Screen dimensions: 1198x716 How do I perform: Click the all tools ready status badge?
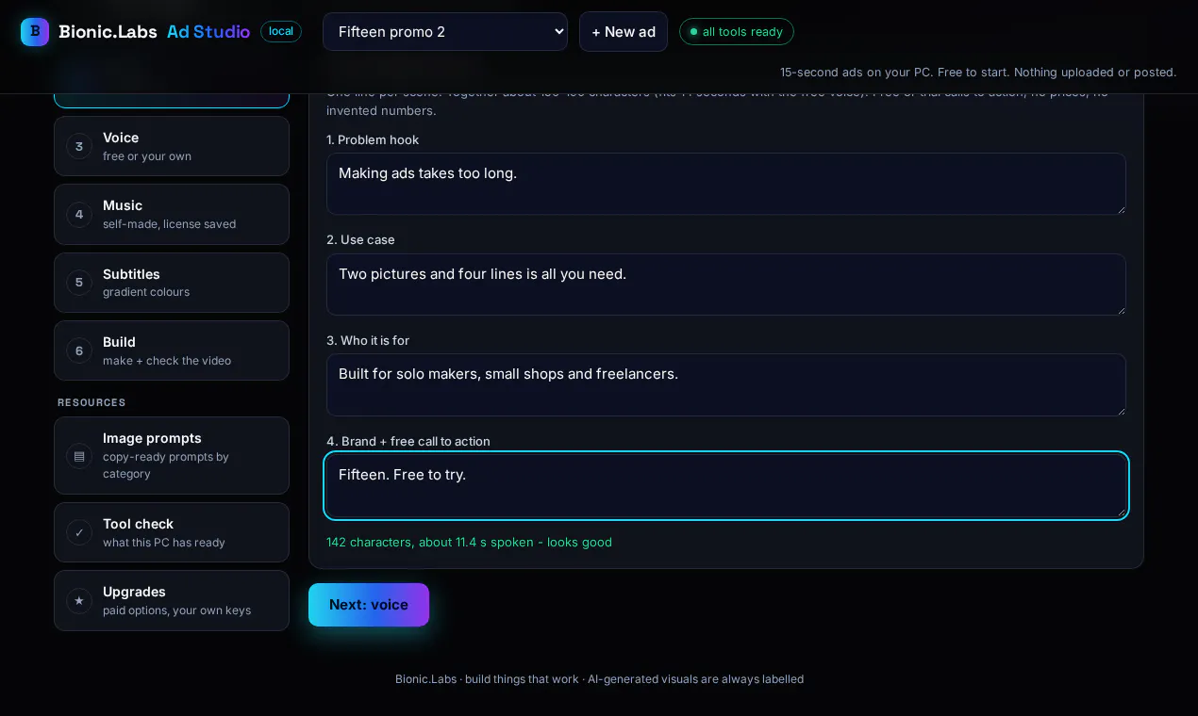tap(737, 32)
